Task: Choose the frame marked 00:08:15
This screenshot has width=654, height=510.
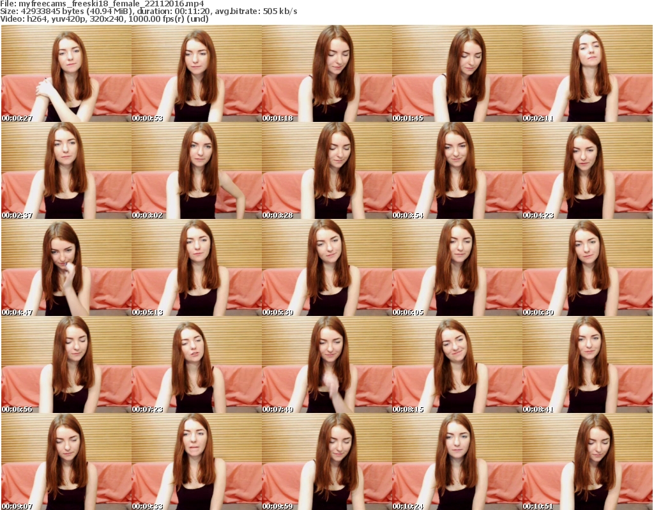Action: tap(457, 365)
